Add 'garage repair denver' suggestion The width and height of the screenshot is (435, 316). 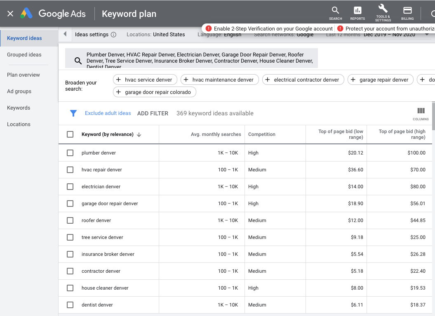pyautogui.click(x=381, y=80)
